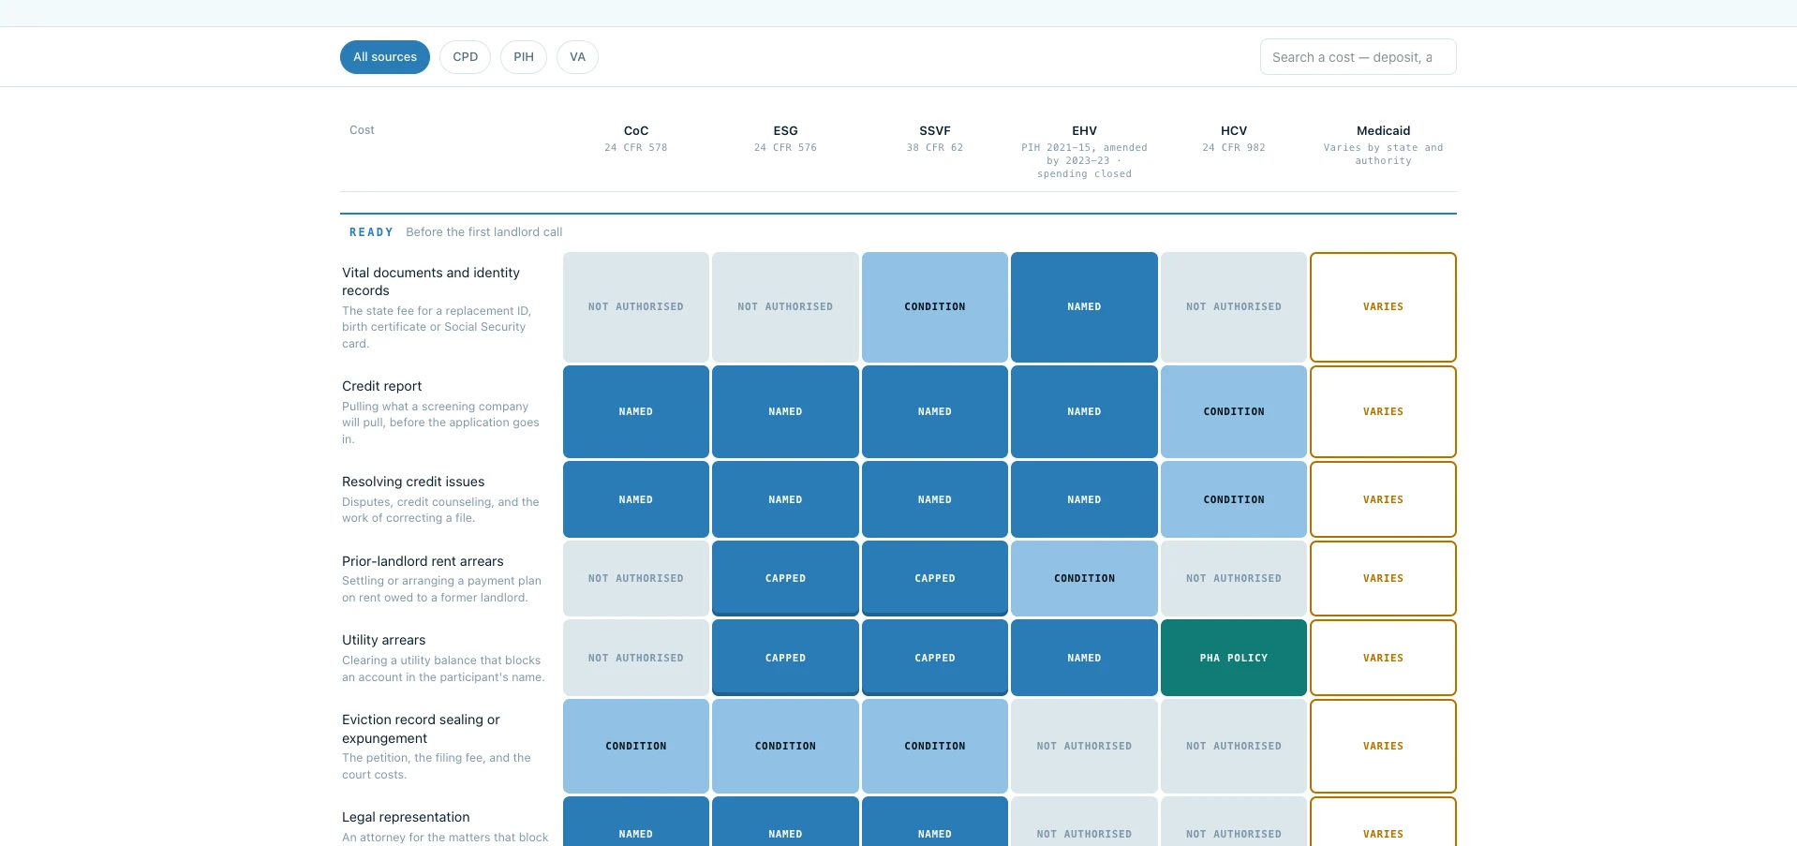Open the Vital documents Medicaid Varies cell
The height and width of the screenshot is (846, 1797).
pyautogui.click(x=1383, y=307)
